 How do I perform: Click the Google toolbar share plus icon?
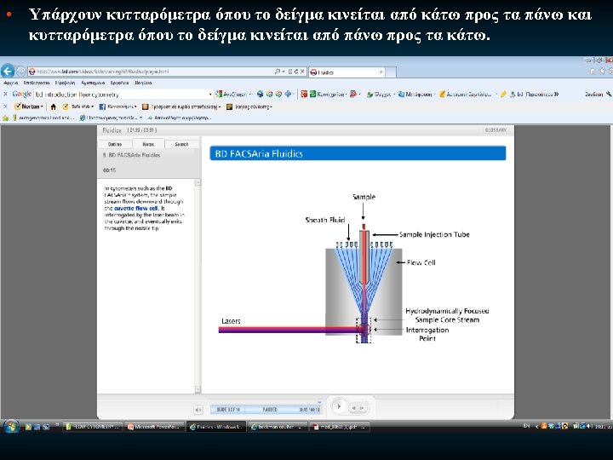289,95
